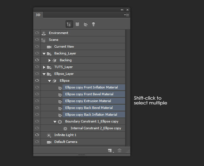Select Ellipse copy Back Bevel Material
The width and height of the screenshot is (204, 166).
94,108
